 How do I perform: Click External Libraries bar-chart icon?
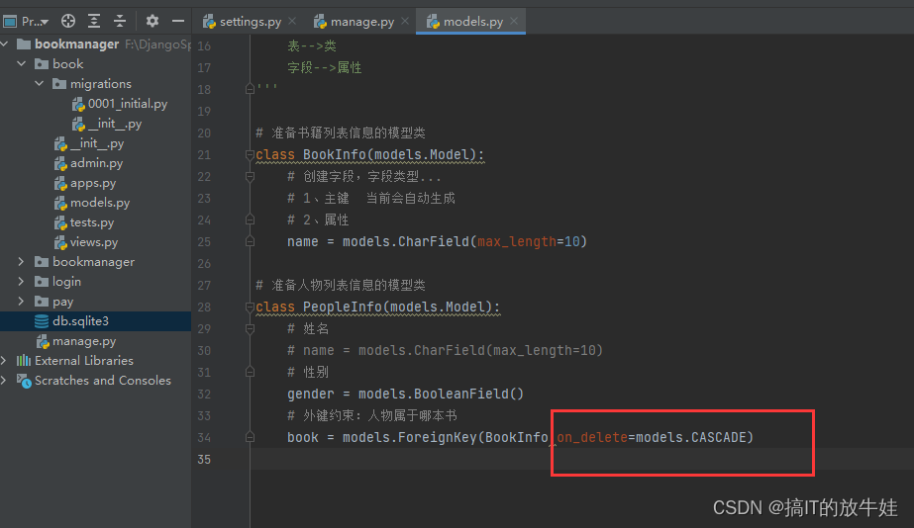tap(24, 361)
